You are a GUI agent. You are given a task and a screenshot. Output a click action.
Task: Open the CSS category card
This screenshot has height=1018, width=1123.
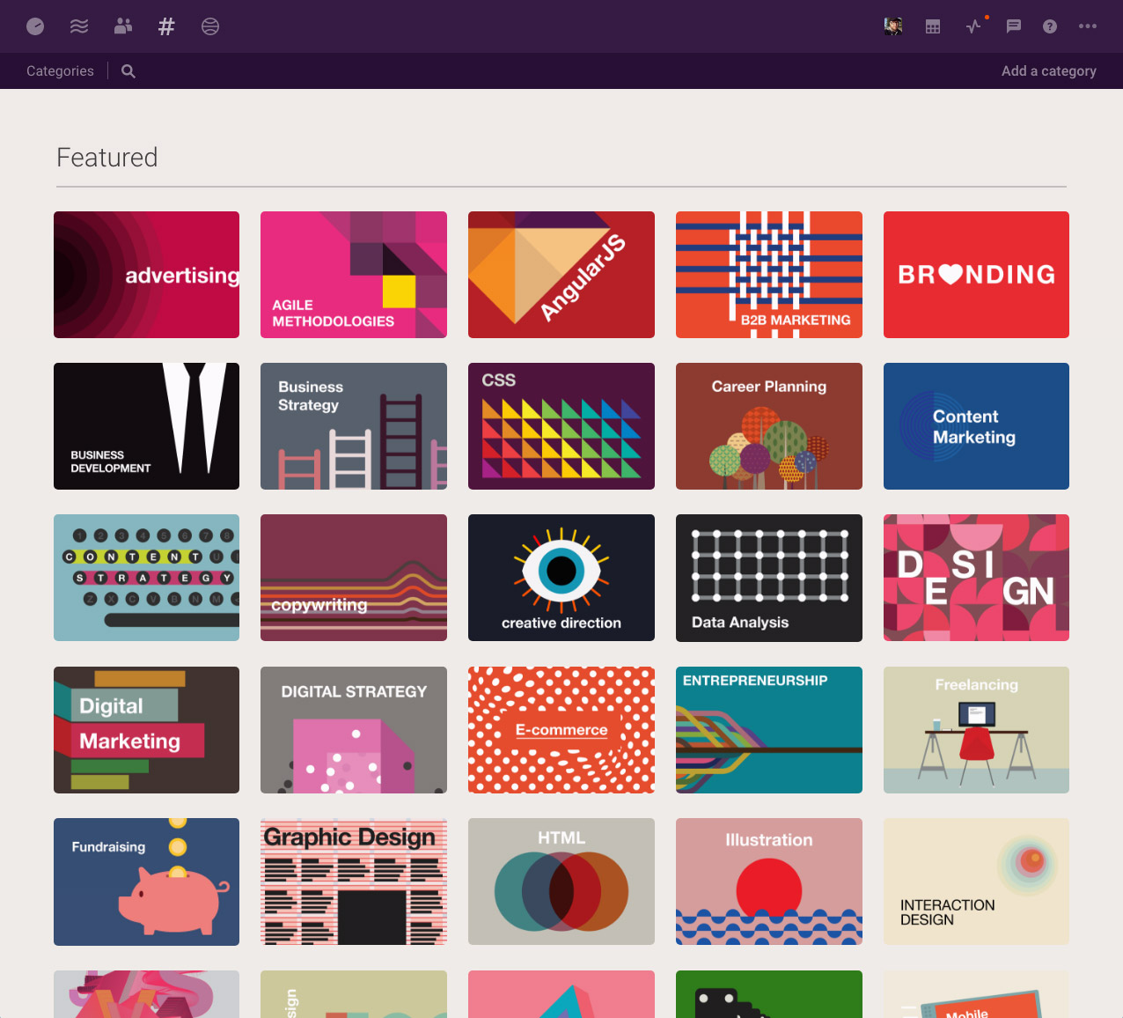pyautogui.click(x=561, y=426)
